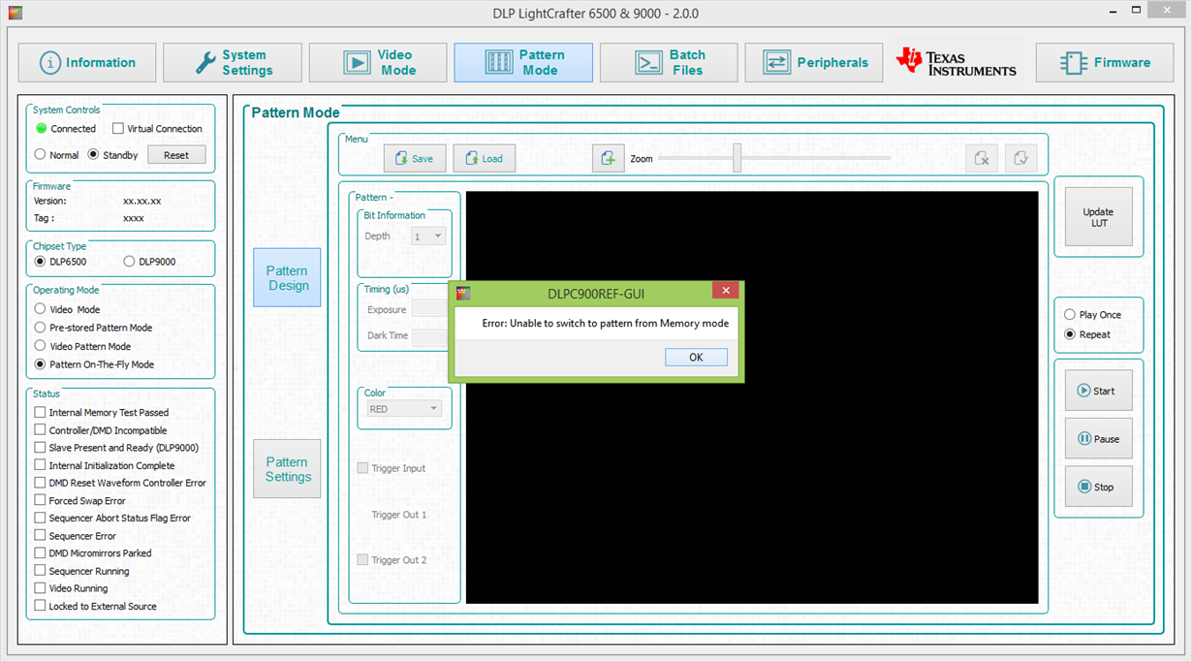Open the System Settings tab
Image resolution: width=1192 pixels, height=662 pixels.
[233, 63]
